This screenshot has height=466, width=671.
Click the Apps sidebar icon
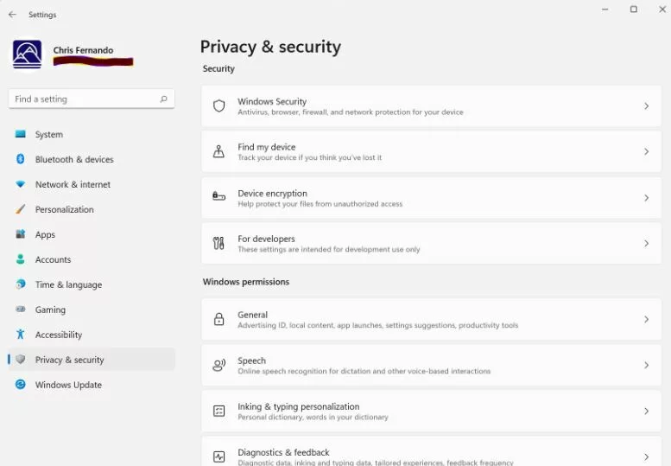tap(20, 233)
